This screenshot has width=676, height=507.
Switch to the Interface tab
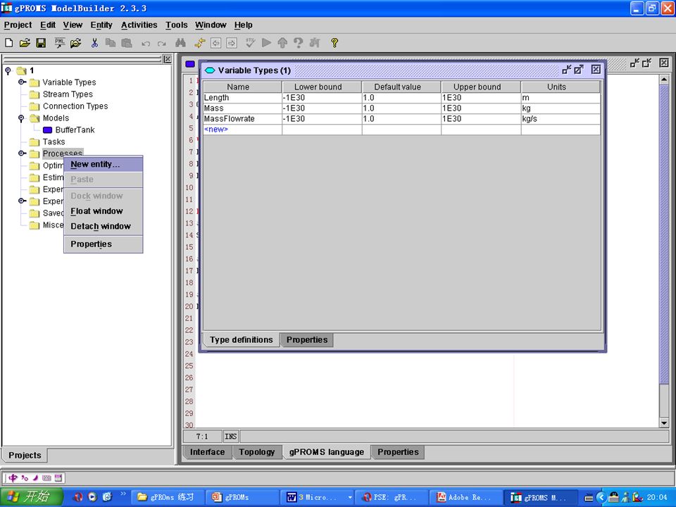point(207,452)
